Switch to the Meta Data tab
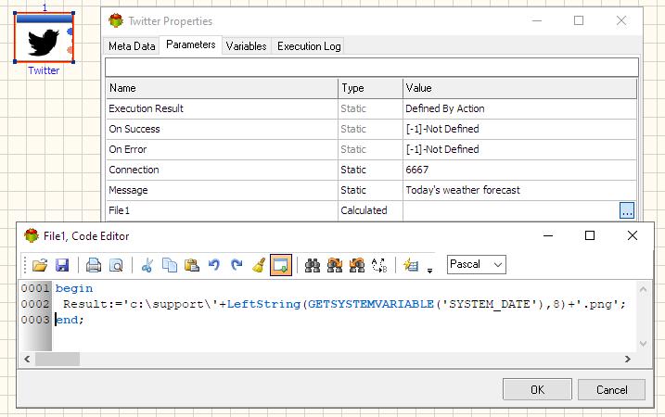The image size is (665, 417). point(132,46)
